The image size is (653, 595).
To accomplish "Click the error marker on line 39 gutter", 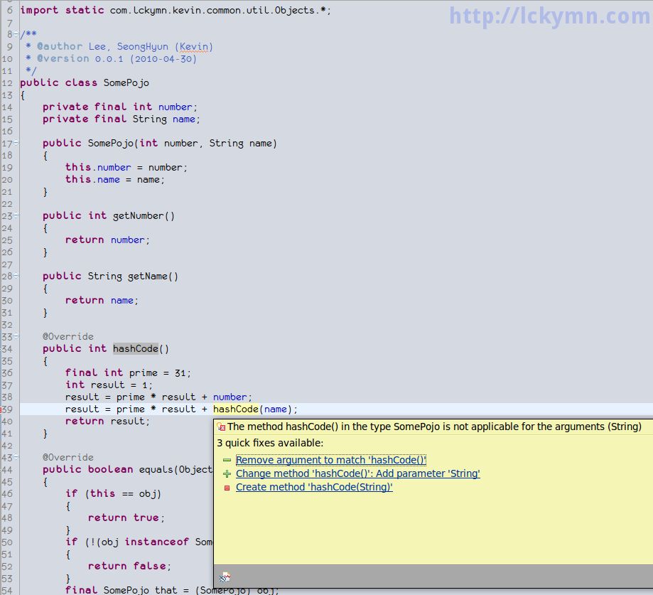I will pos(1,409).
